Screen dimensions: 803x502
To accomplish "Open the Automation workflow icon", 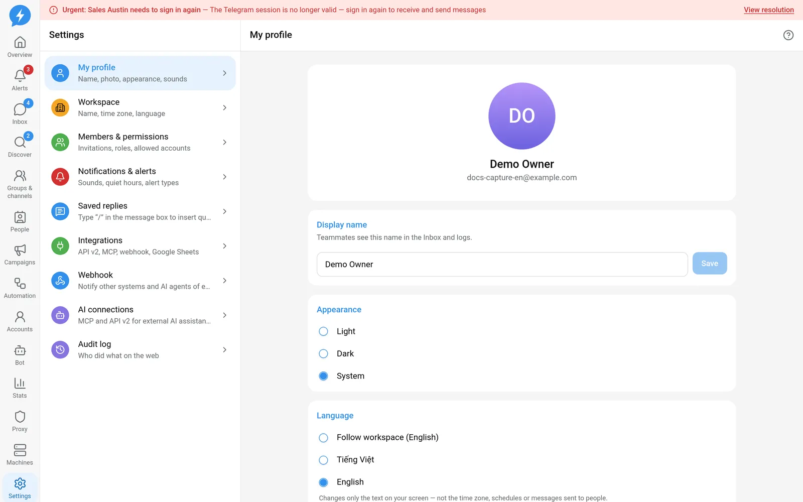I will click(x=20, y=284).
